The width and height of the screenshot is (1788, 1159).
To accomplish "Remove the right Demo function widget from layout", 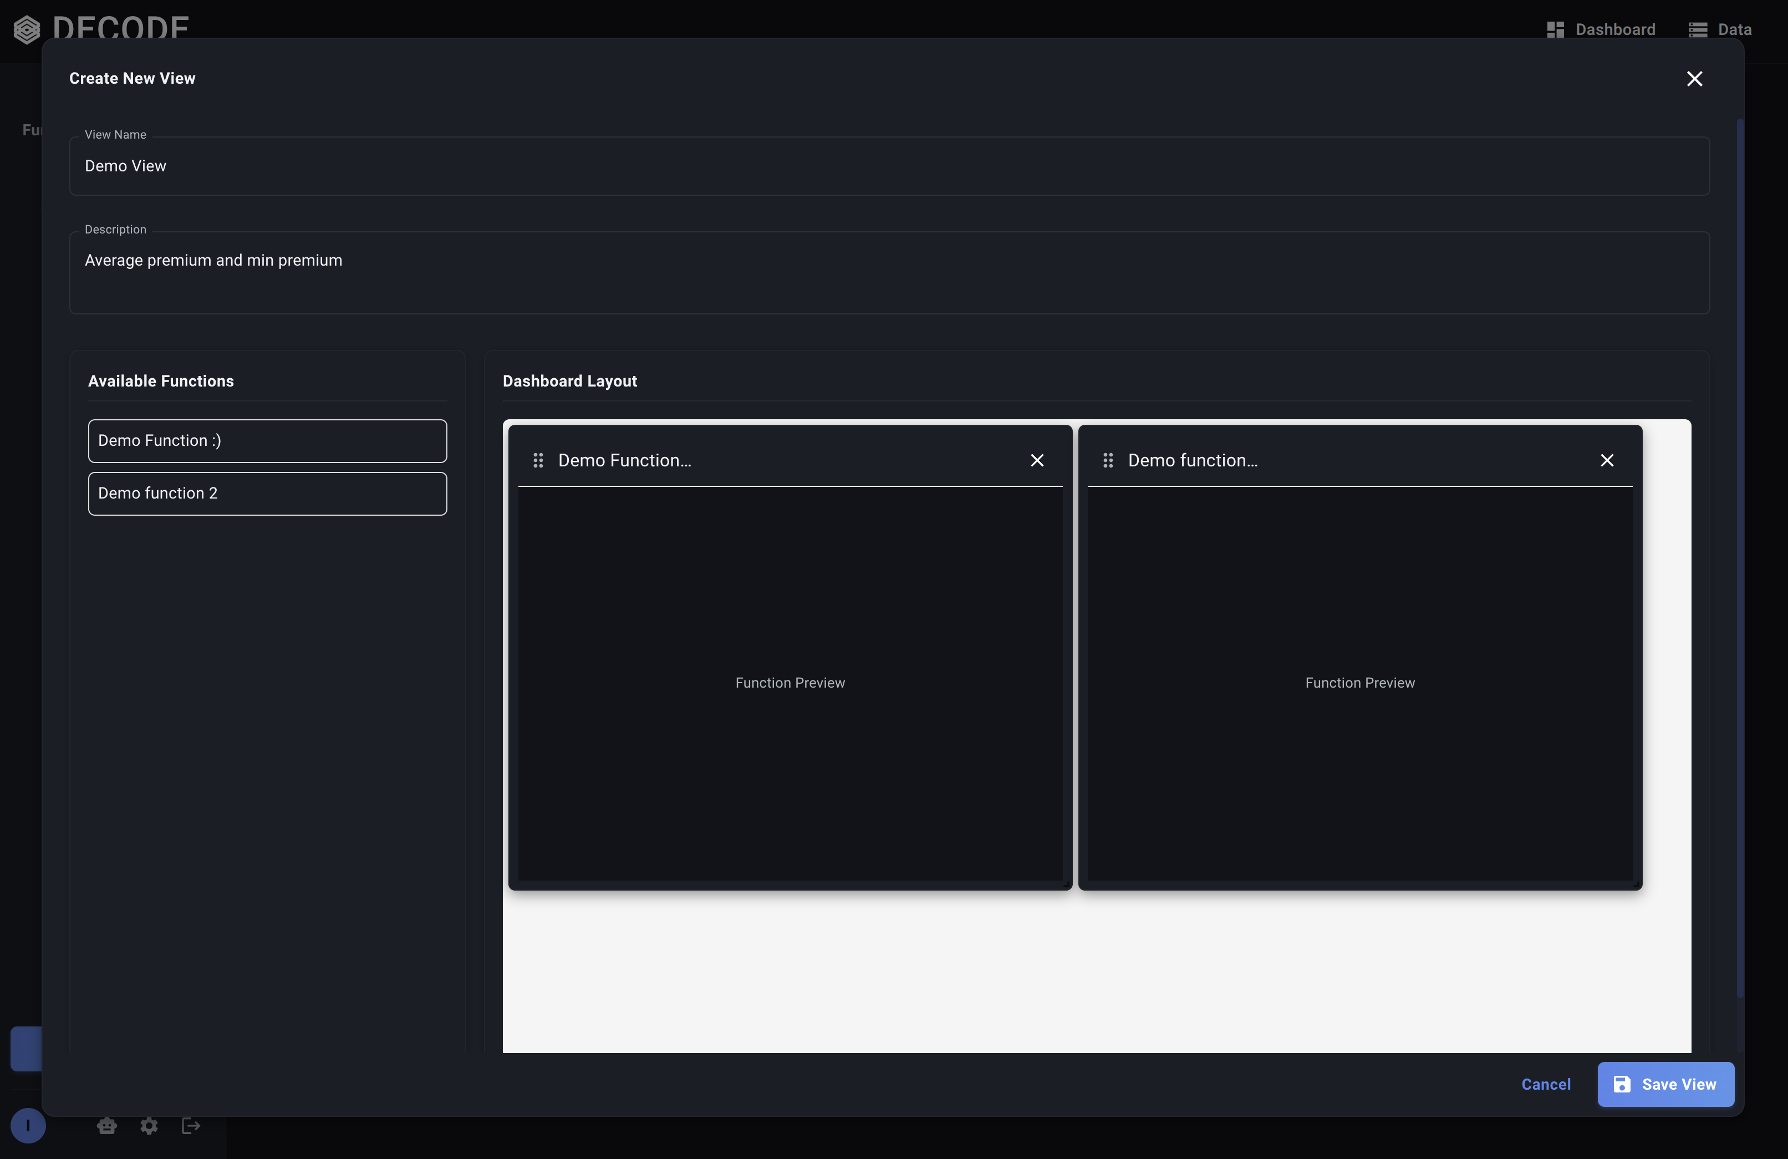I will point(1608,460).
